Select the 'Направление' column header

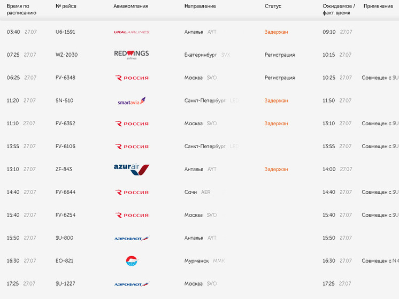point(200,6)
